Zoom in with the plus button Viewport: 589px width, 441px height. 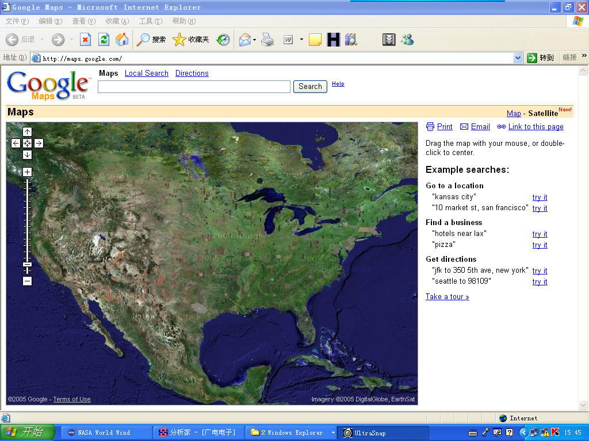(x=27, y=172)
